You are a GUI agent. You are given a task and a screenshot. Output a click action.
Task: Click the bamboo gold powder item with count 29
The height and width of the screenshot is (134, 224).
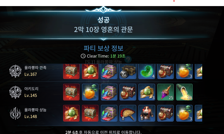(x=184, y=92)
